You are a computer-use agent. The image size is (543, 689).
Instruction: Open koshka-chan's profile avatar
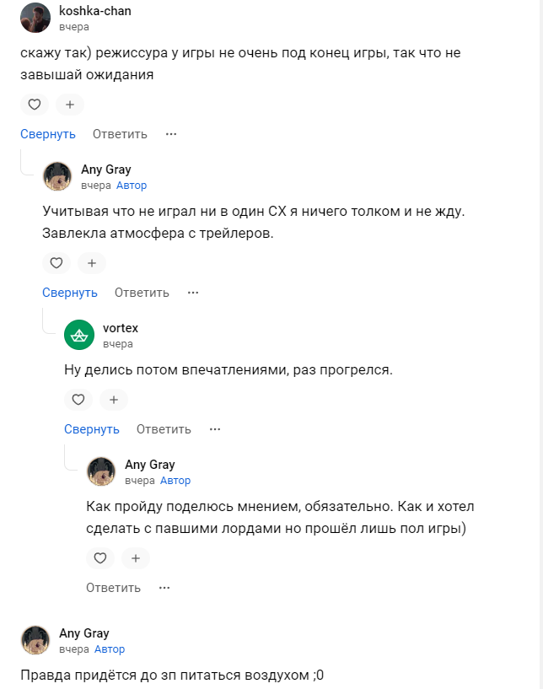(x=35, y=18)
